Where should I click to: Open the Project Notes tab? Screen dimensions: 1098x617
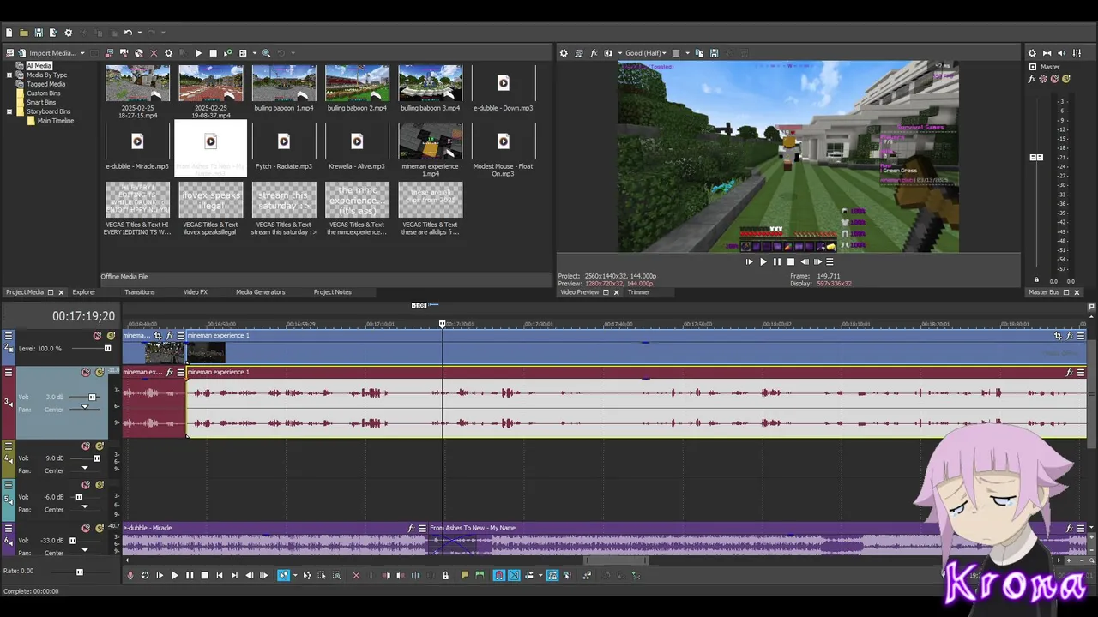[333, 292]
